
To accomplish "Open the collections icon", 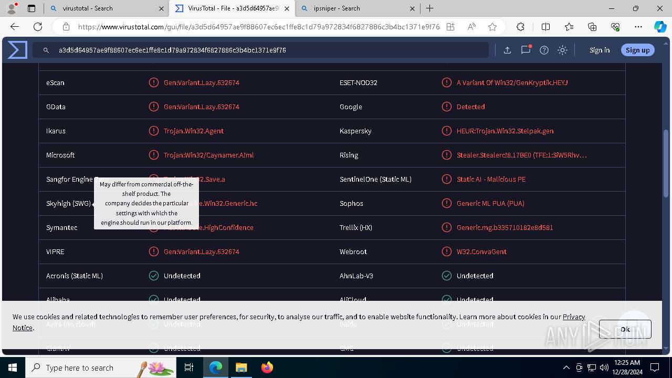I will click(x=592, y=27).
